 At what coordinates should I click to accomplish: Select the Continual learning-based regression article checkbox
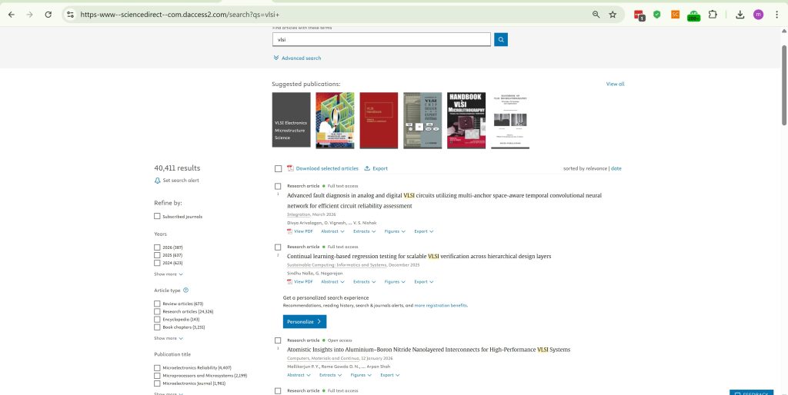pyautogui.click(x=278, y=247)
